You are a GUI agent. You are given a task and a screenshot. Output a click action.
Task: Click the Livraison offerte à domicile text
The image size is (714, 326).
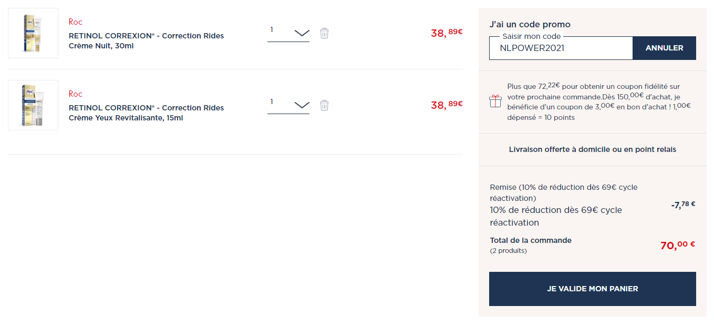coord(593,149)
